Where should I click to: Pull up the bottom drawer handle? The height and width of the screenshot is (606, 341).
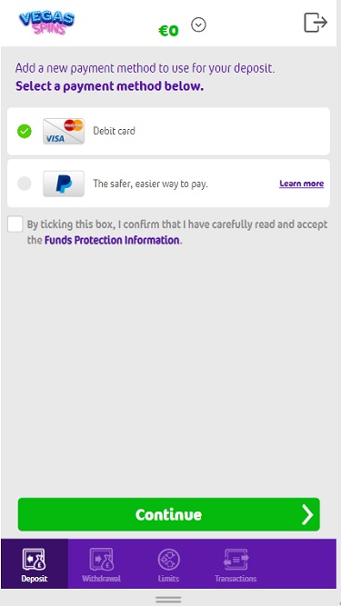[168, 600]
